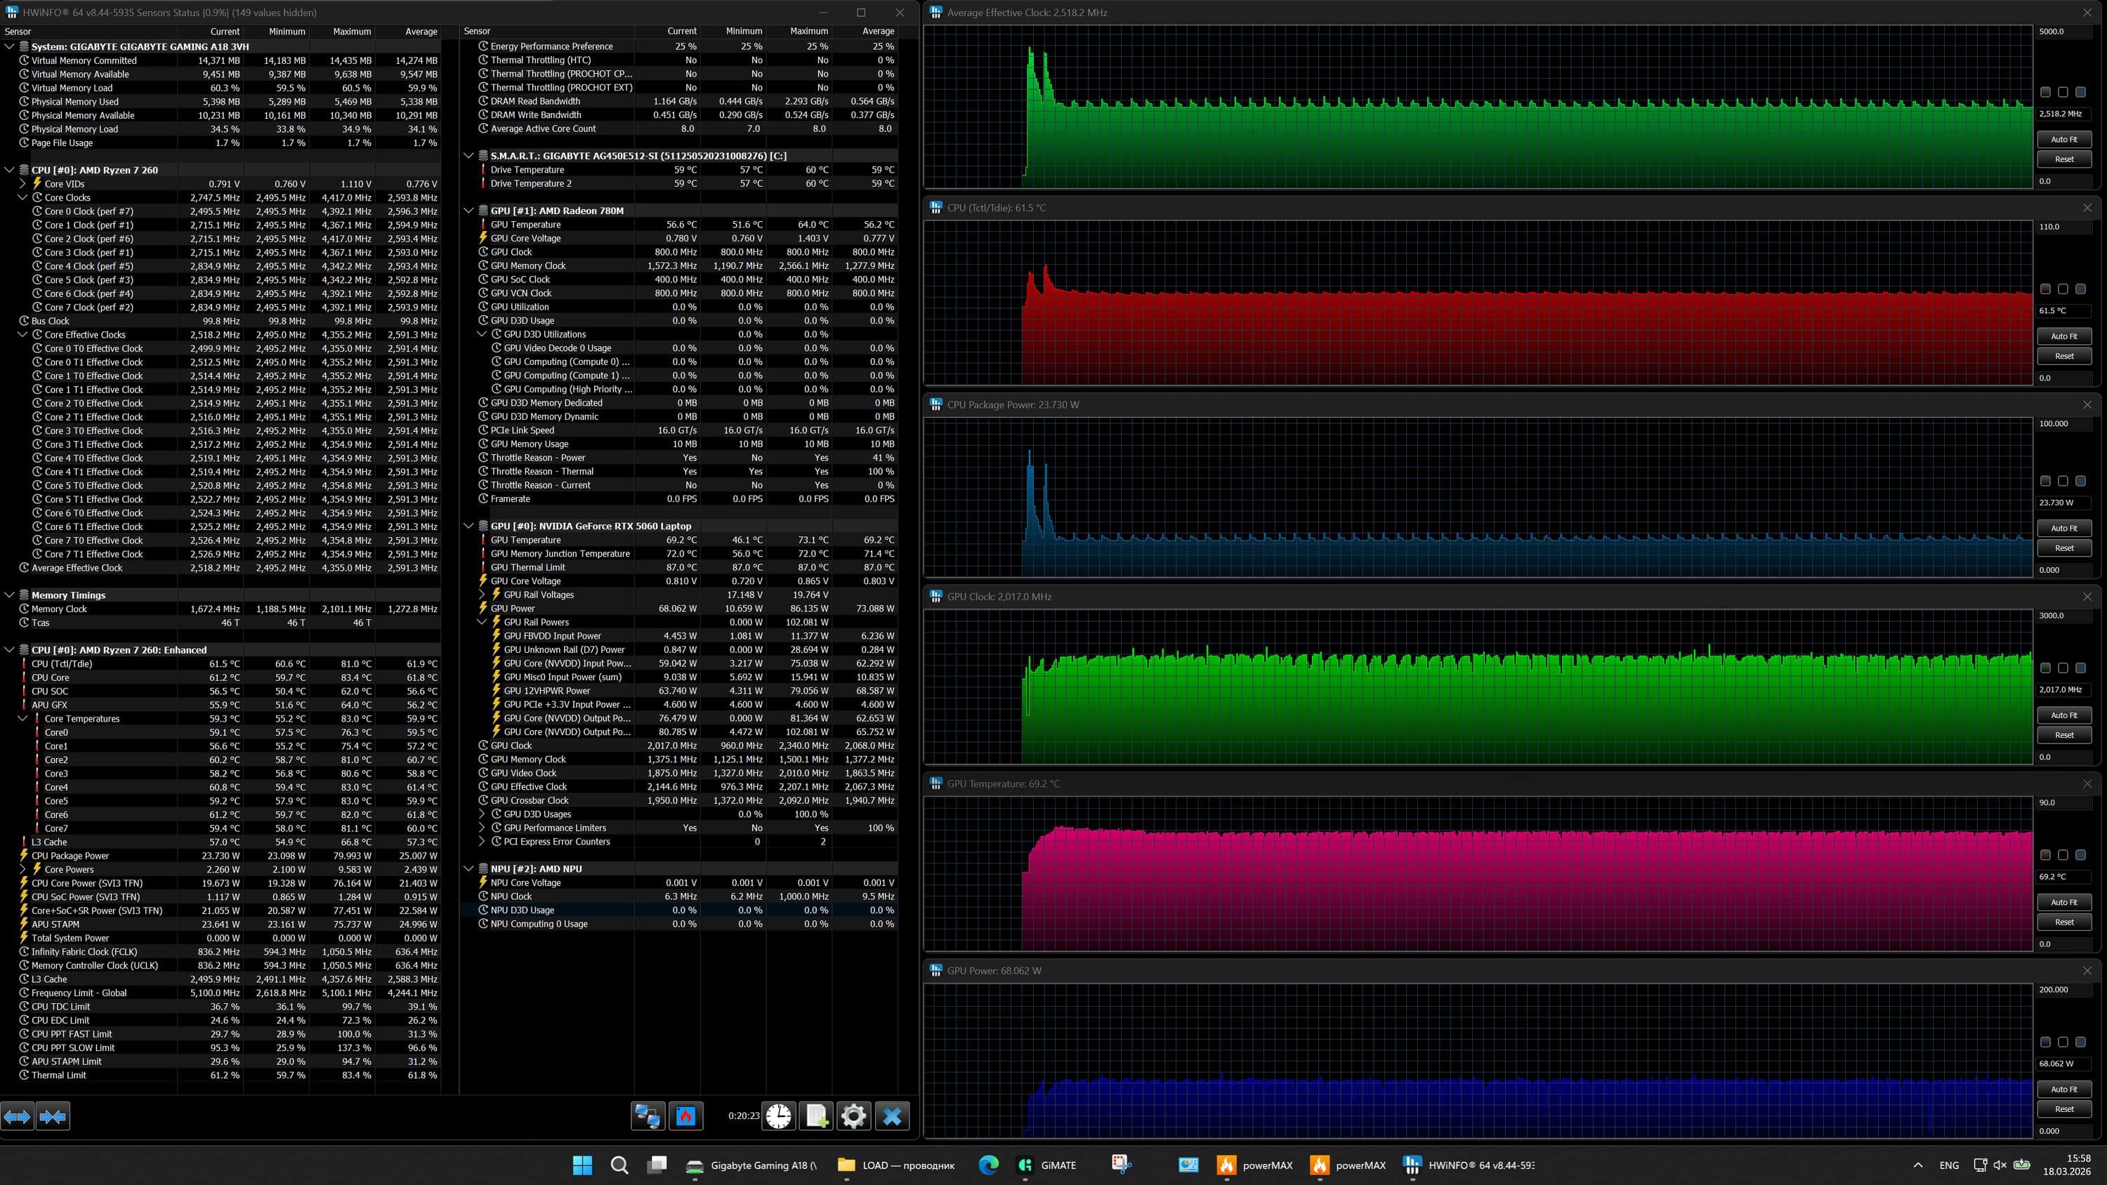Click the shrink columns arrows button

53,1116
